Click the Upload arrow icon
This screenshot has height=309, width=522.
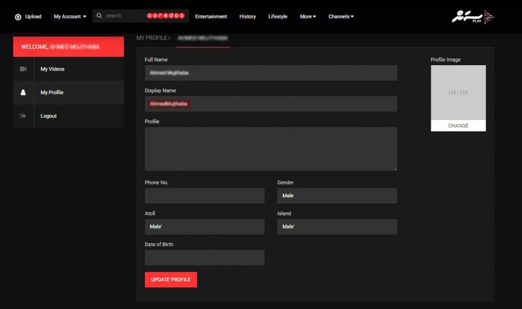(18, 17)
